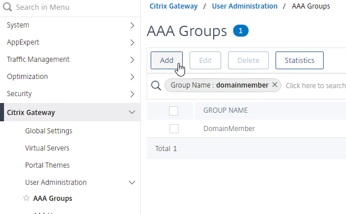Open Global Settings menu item
Viewport: 346px width, 214px height.
tap(49, 131)
